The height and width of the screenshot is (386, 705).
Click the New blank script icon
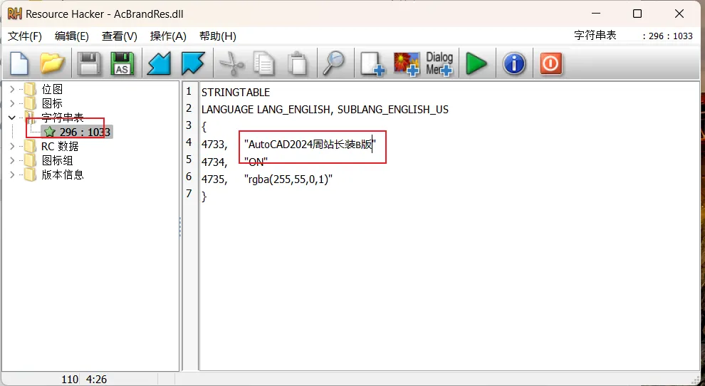pyautogui.click(x=19, y=63)
